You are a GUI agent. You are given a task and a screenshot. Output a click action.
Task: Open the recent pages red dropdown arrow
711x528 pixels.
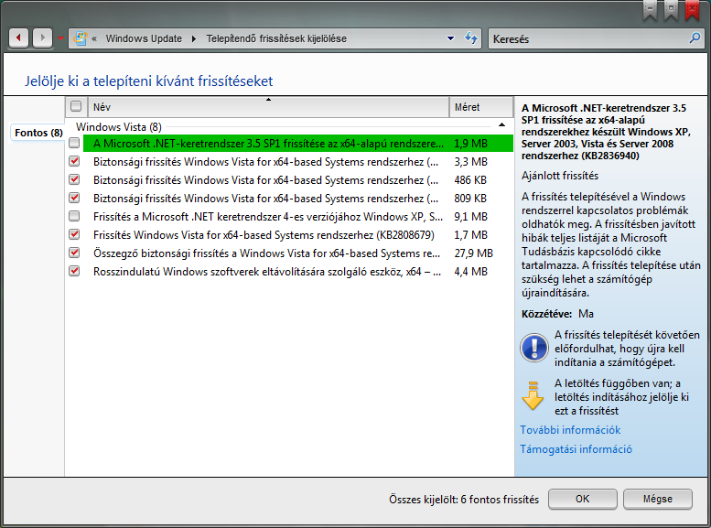point(60,38)
